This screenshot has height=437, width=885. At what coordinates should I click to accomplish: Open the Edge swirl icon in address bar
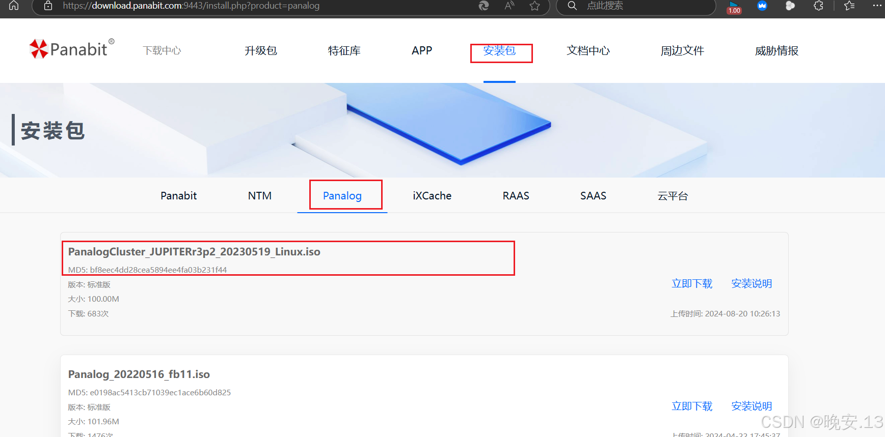point(484,6)
